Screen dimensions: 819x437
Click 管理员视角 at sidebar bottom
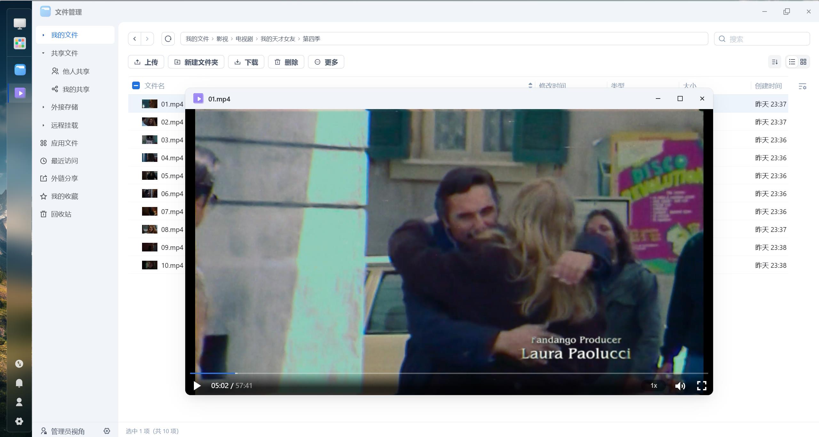[68, 431]
